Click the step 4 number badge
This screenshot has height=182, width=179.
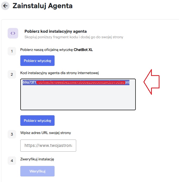(x=12, y=161)
